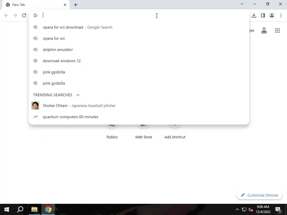Open the Roblox shortcut
The image size is (287, 215).
tap(112, 132)
